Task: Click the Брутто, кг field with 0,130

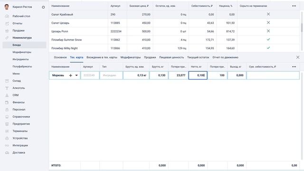Action: 159,76
